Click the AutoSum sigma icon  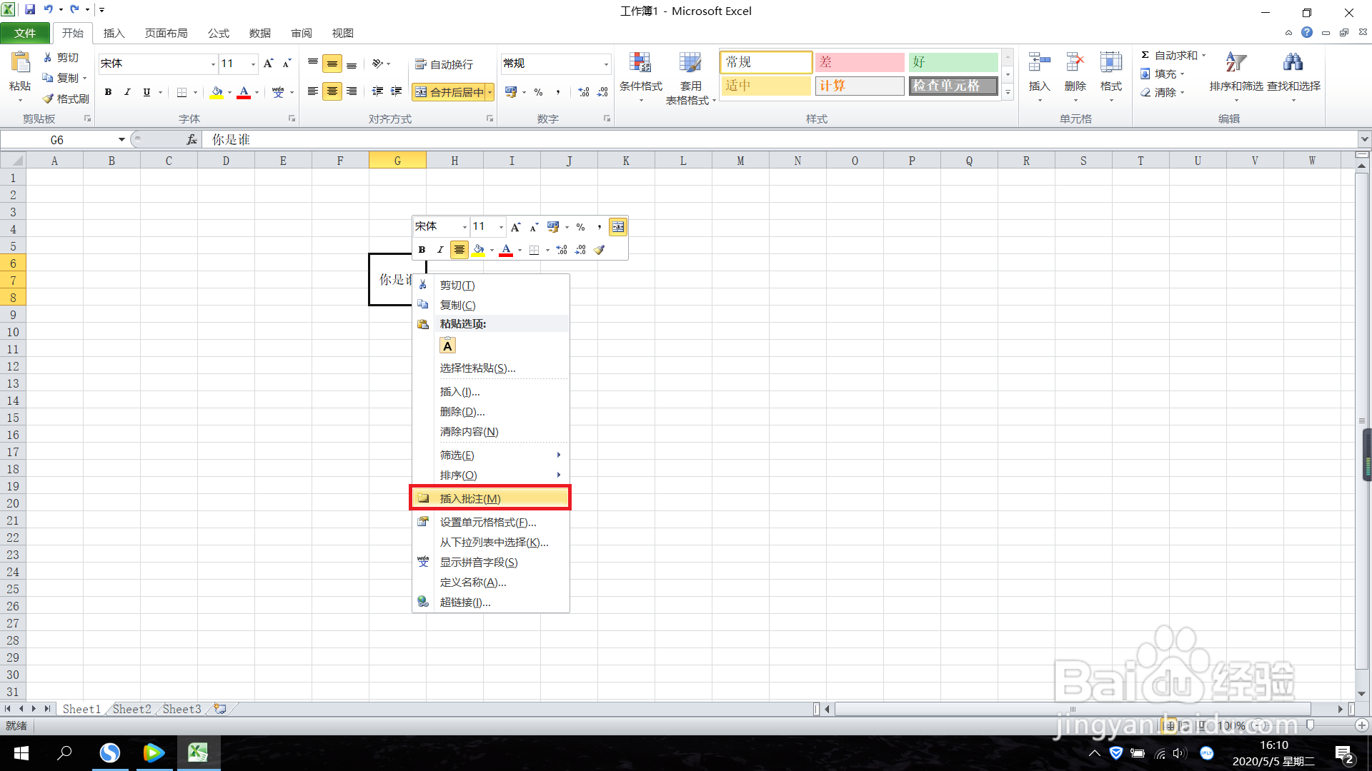click(x=1145, y=55)
